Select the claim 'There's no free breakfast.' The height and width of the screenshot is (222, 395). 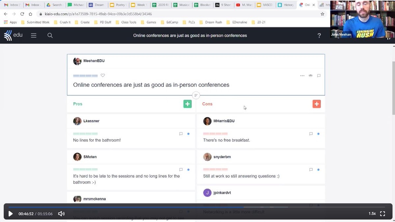click(x=226, y=140)
